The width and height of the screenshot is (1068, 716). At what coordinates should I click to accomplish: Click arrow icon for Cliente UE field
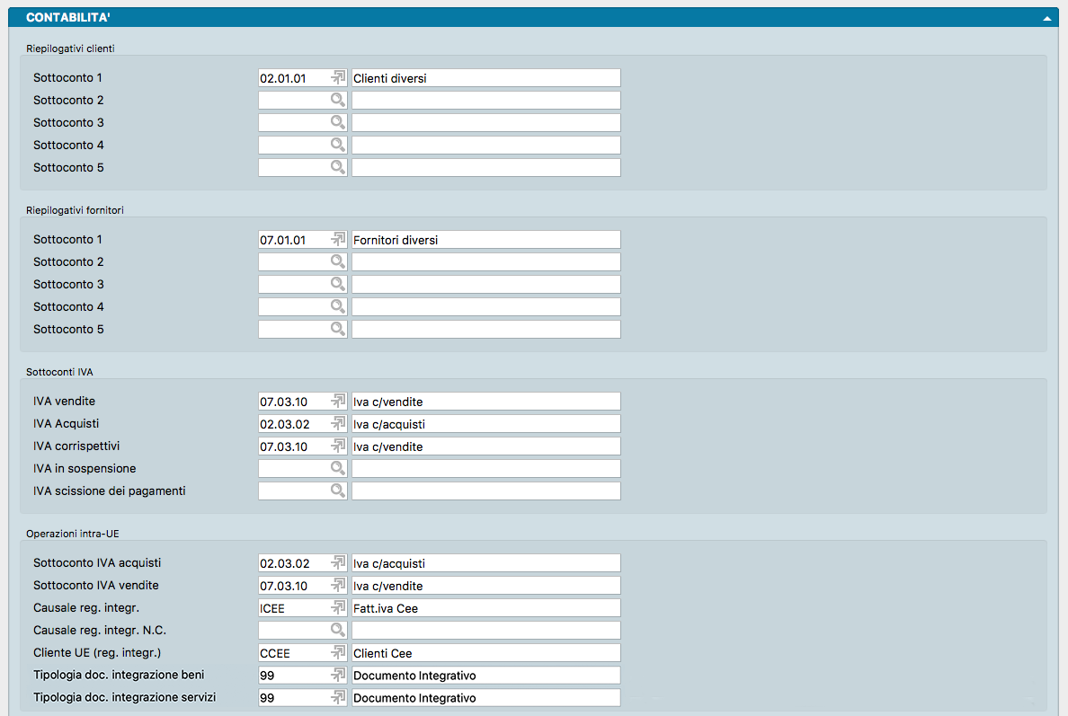338,653
